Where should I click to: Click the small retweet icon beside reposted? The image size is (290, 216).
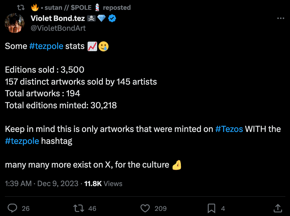coord(21,7)
